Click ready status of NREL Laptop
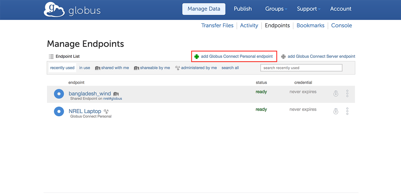The height and width of the screenshot is (195, 401). (262, 109)
